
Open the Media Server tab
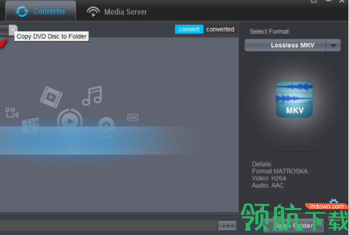tap(116, 11)
